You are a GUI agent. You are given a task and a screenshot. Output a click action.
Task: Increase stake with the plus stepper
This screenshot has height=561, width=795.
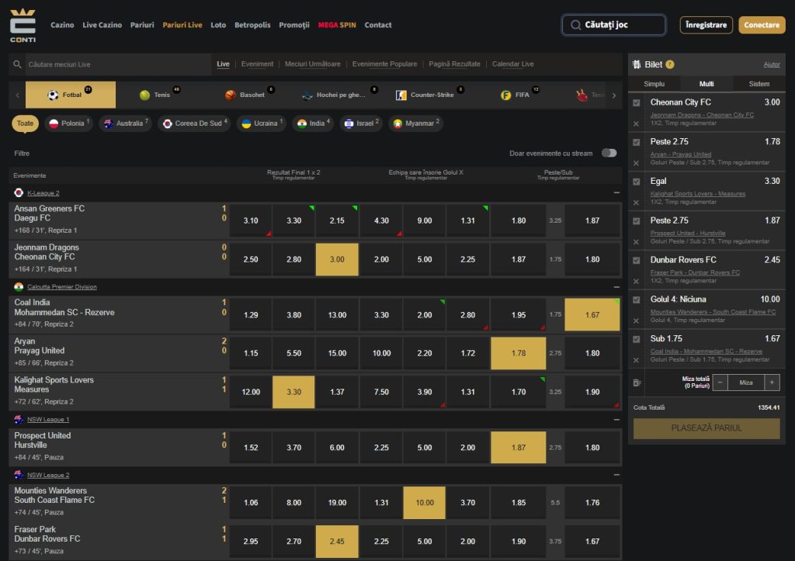pyautogui.click(x=772, y=383)
